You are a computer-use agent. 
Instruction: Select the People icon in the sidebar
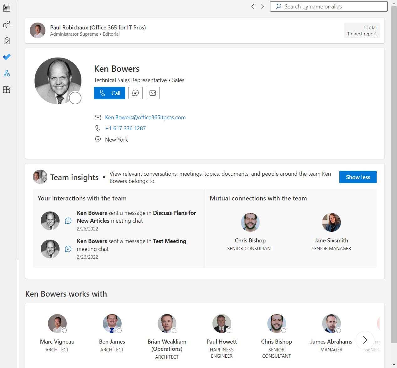[7, 24]
